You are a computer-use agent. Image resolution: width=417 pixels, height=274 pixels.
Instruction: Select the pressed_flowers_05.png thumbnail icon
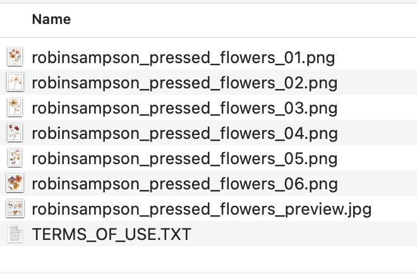coord(15,158)
